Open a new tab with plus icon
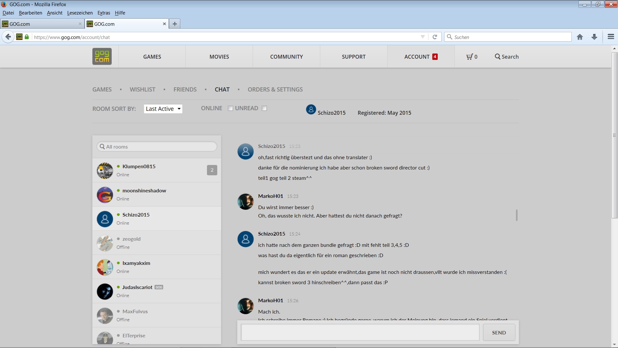This screenshot has height=348, width=618. 174,24
